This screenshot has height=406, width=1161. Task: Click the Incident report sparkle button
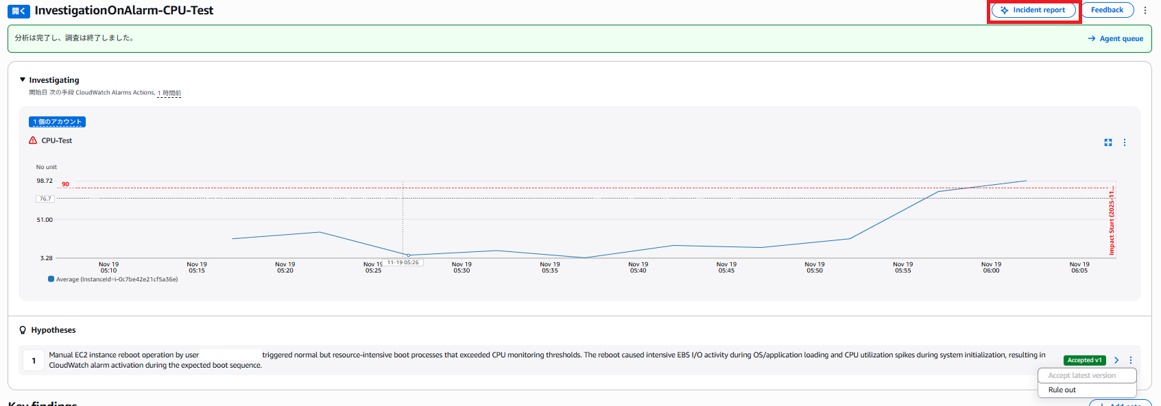[x=1033, y=10]
